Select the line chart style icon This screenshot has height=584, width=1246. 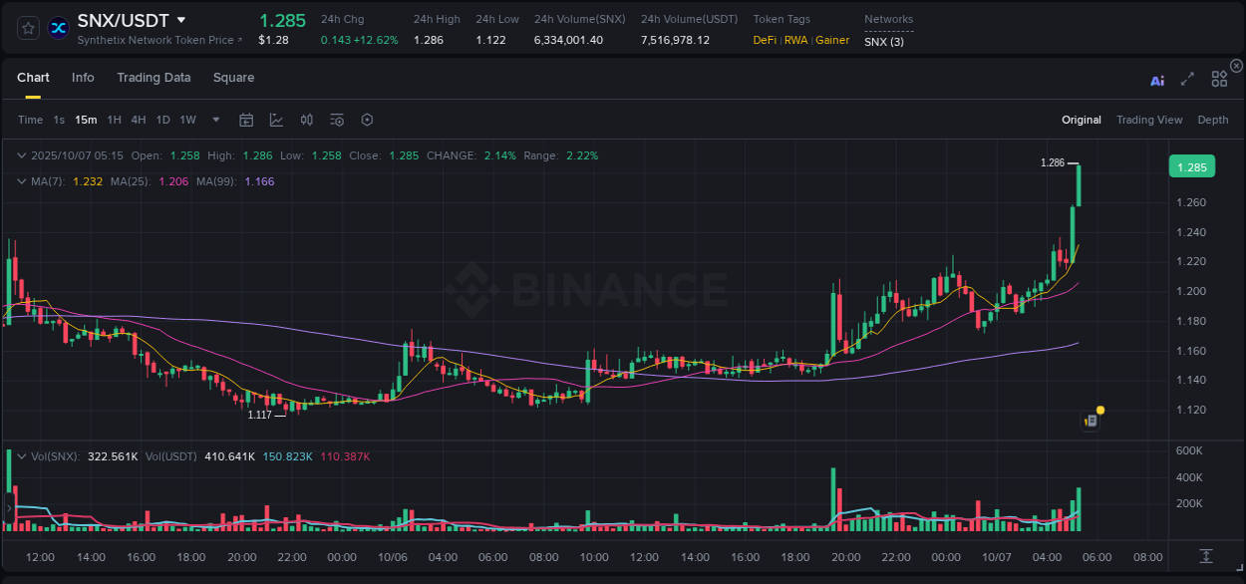coord(276,120)
